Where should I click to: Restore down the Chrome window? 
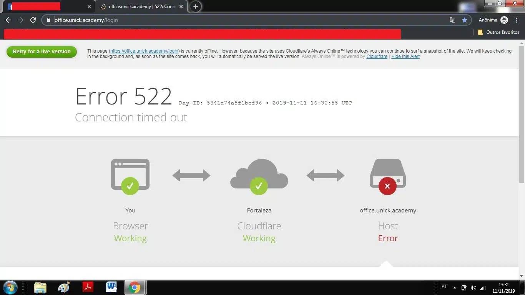500,3
